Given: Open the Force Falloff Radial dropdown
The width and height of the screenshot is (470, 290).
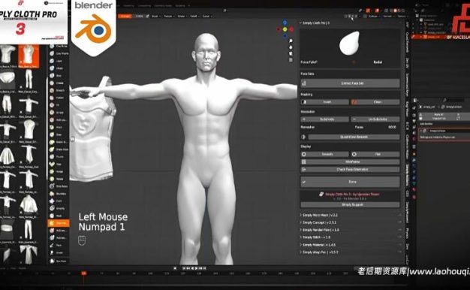Looking at the screenshot, I should click(378, 62).
